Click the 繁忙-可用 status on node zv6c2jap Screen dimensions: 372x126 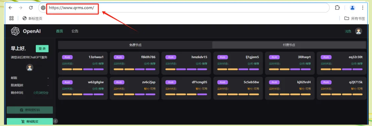coord(150,89)
